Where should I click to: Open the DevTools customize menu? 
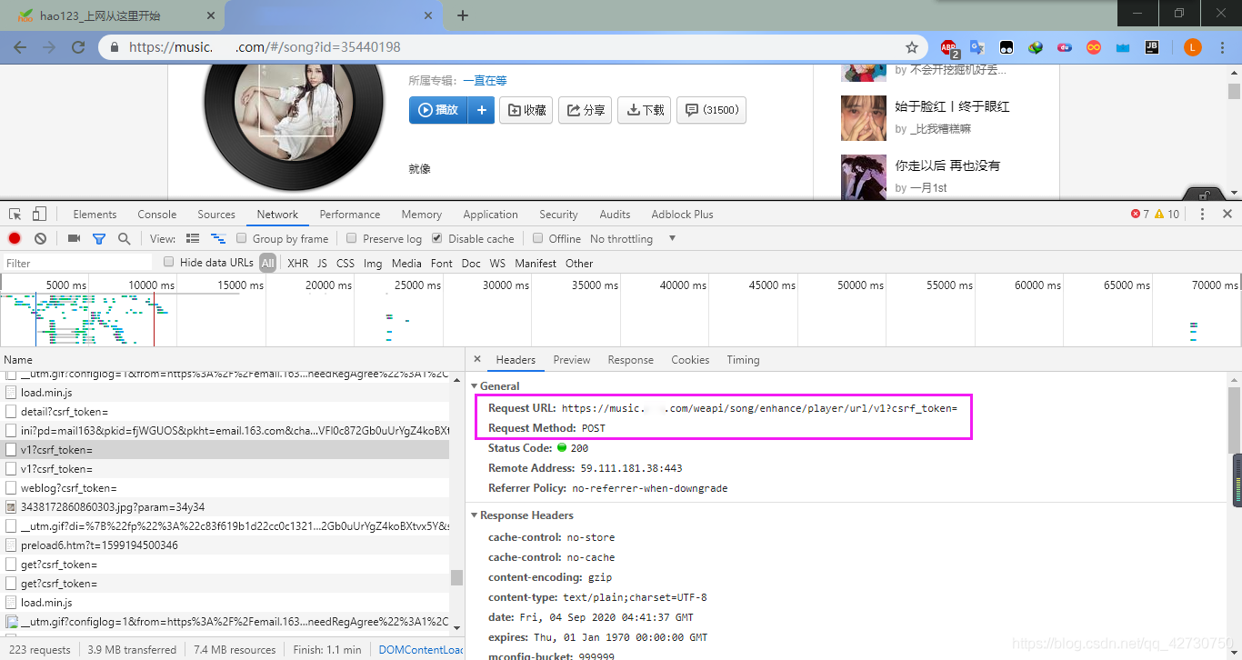point(1202,215)
